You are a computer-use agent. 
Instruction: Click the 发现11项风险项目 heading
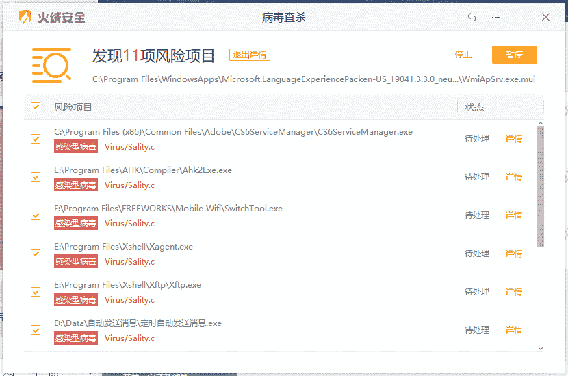(x=153, y=56)
